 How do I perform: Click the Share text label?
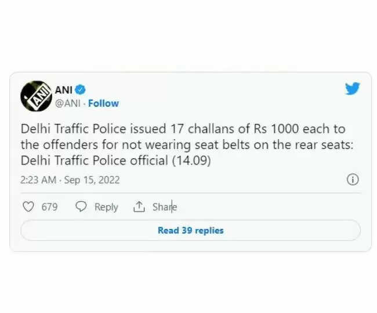[164, 207]
